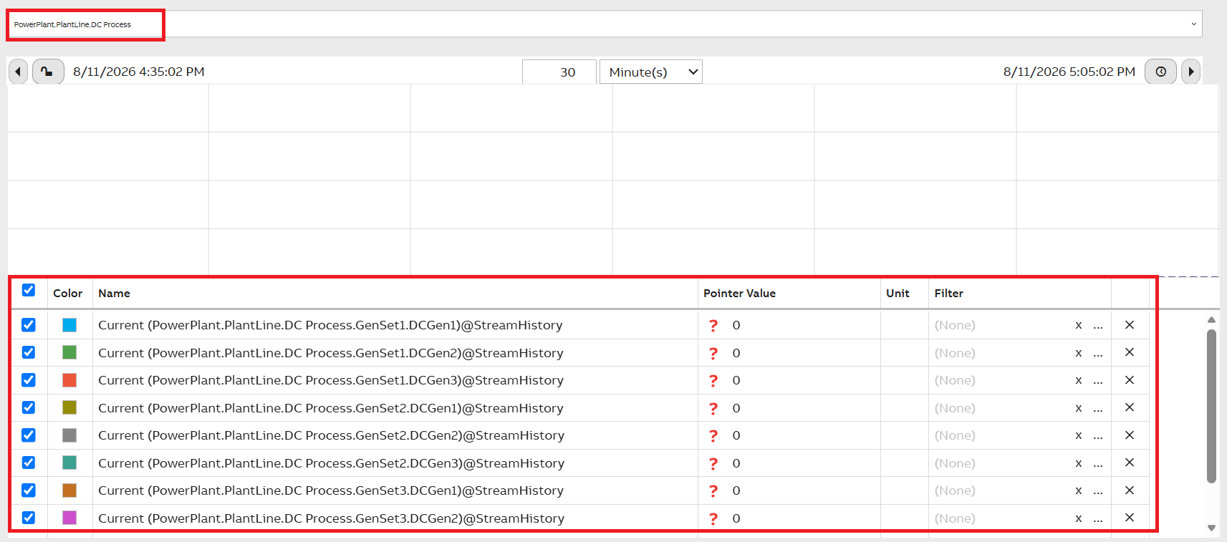Change the blue color swatch for GenSet1.DCGen1

(69, 325)
